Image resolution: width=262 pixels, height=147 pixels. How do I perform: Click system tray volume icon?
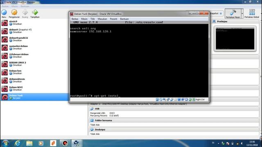pos(242,143)
